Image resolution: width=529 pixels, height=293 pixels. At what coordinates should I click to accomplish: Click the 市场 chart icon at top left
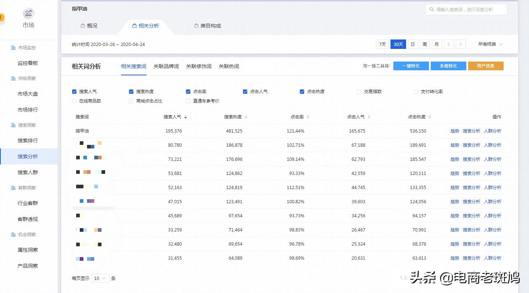(x=28, y=14)
